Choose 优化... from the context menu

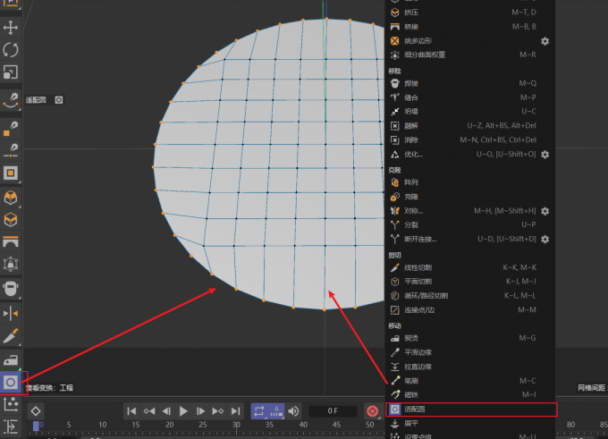pyautogui.click(x=470, y=155)
